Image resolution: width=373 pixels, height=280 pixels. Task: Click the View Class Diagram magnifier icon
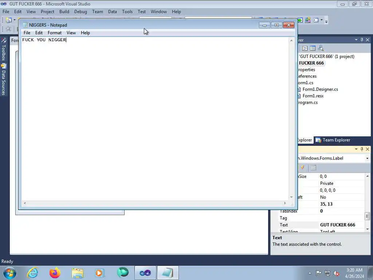coord(321,48)
